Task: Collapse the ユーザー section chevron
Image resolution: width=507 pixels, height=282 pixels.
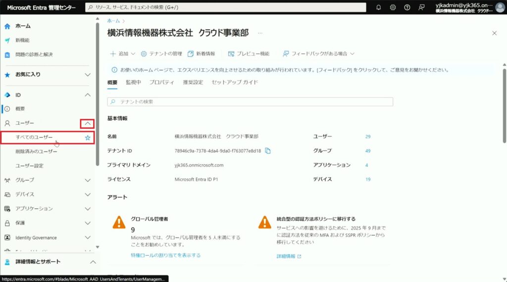Action: [x=87, y=123]
